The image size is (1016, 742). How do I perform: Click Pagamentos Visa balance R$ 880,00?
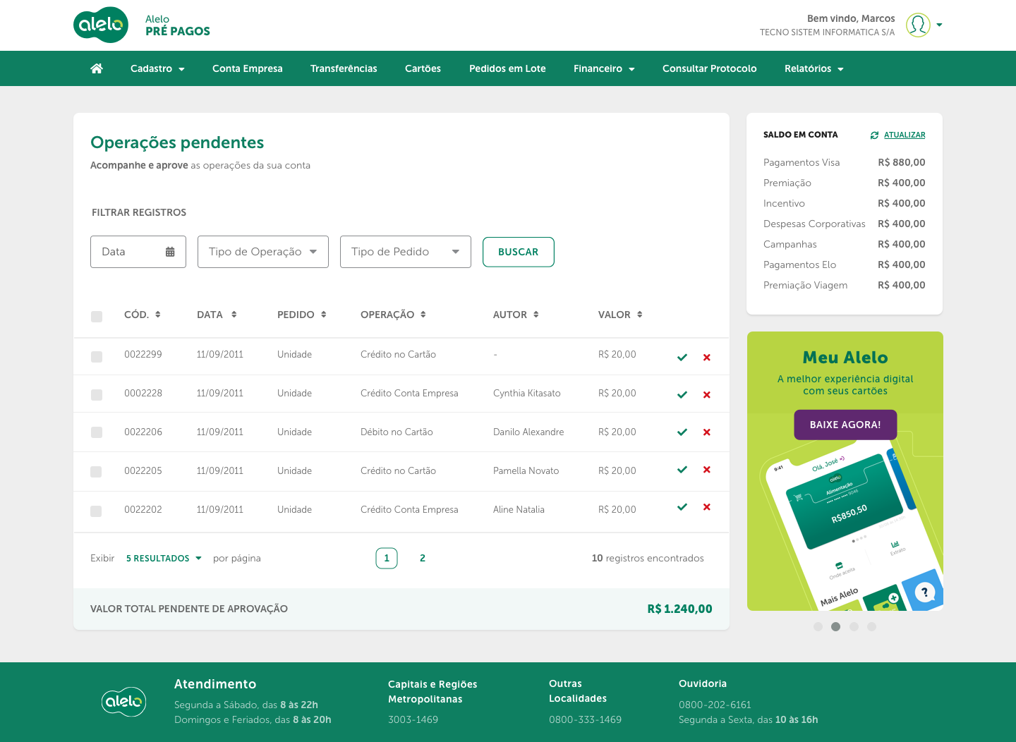902,162
